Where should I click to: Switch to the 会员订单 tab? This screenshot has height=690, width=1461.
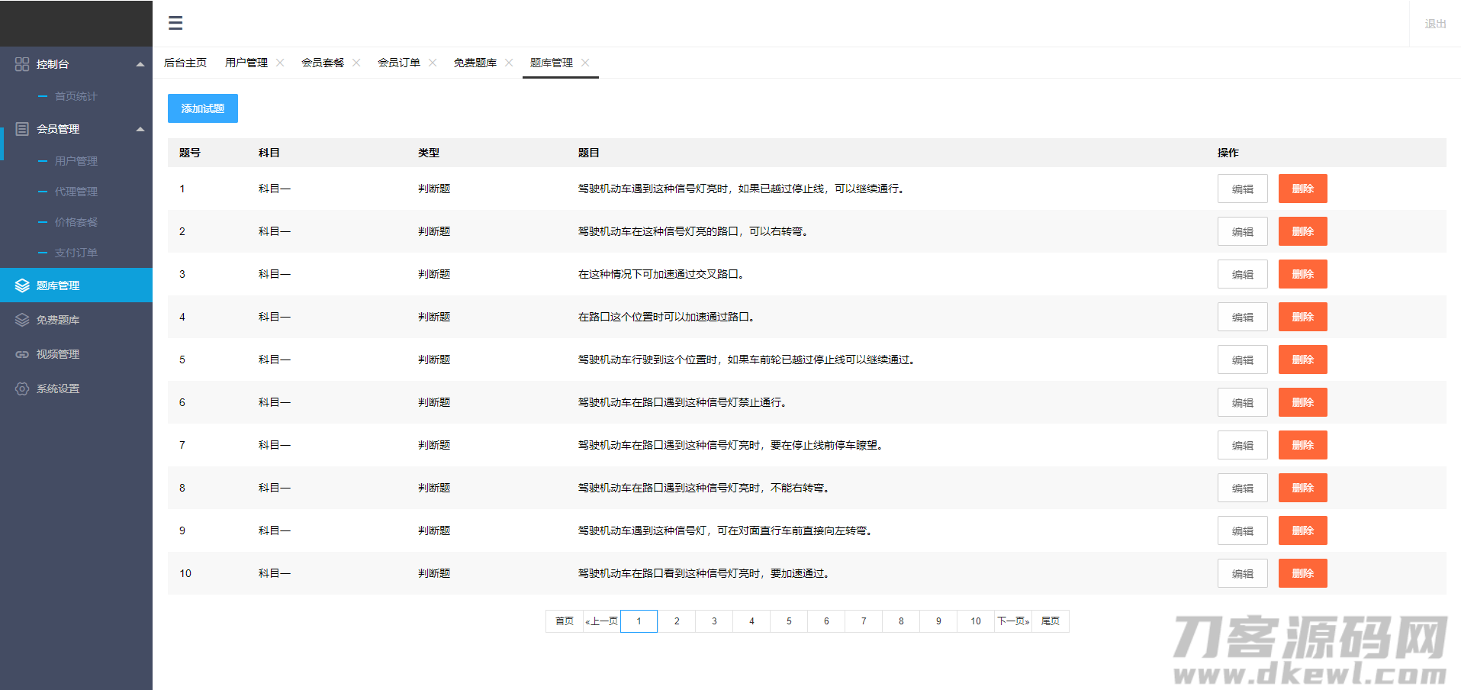coord(399,63)
